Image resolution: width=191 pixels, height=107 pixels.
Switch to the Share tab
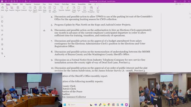coord(73,4)
